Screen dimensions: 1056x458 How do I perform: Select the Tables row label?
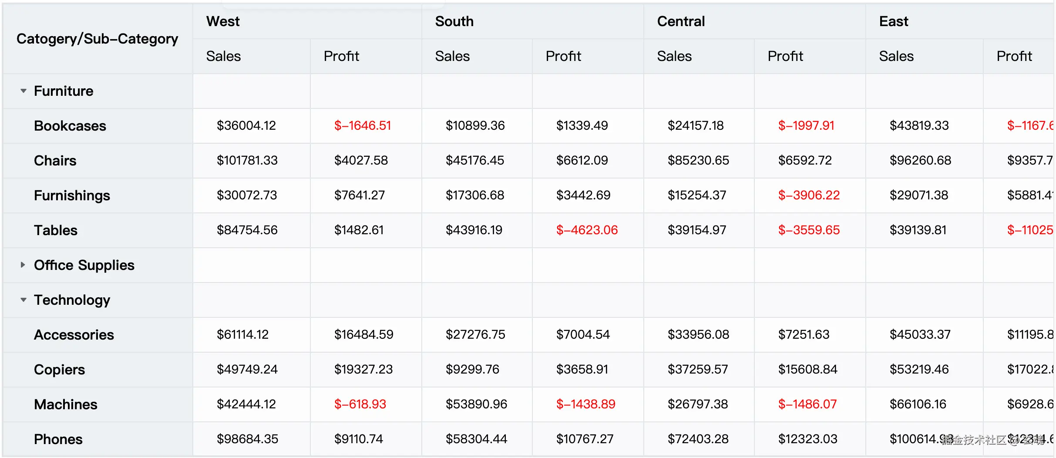tap(56, 230)
